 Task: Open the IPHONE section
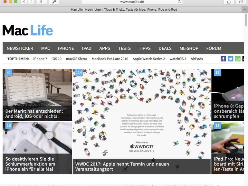[66, 48]
